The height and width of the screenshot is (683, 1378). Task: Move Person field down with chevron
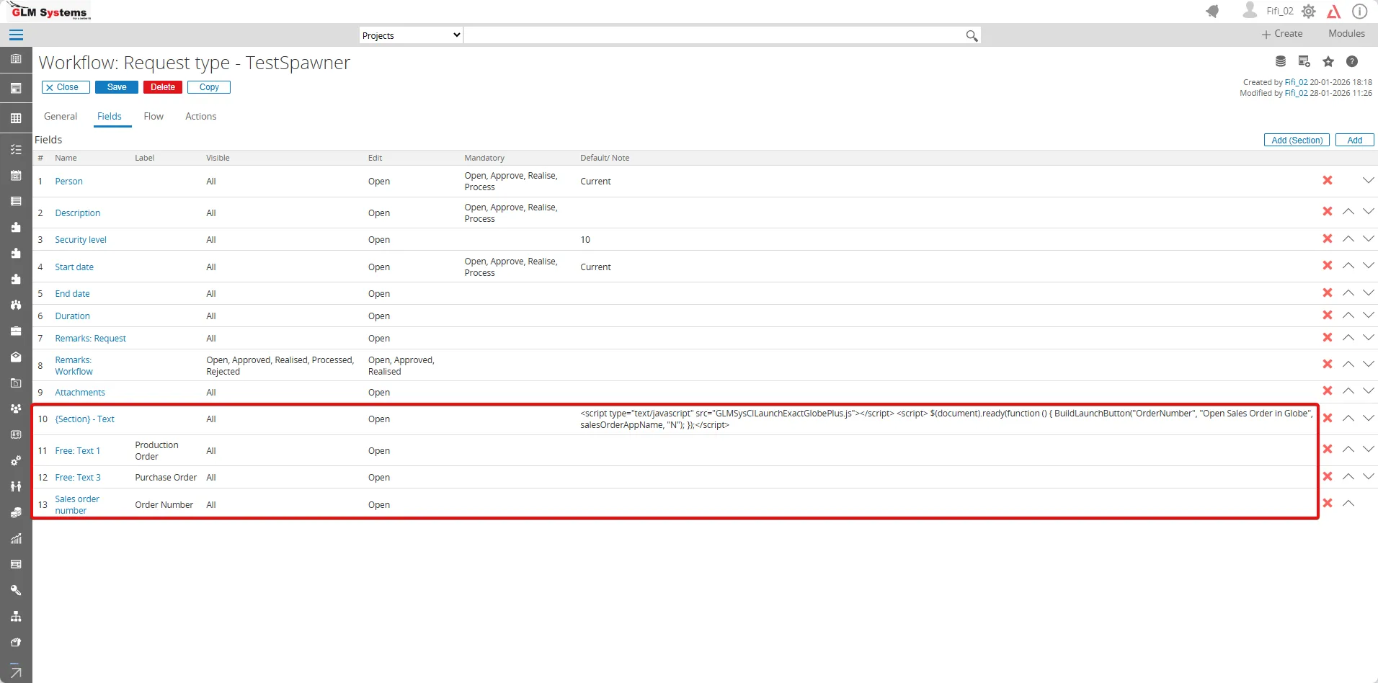pyautogui.click(x=1368, y=181)
